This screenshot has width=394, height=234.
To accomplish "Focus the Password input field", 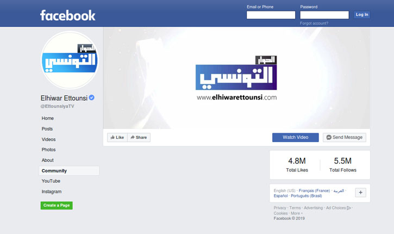I will click(324, 15).
